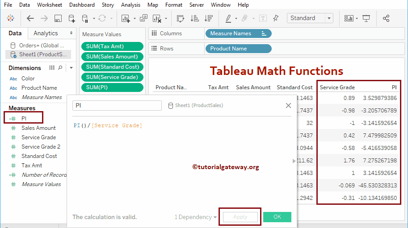
Task: Select the Color dimension
Action: coord(28,79)
